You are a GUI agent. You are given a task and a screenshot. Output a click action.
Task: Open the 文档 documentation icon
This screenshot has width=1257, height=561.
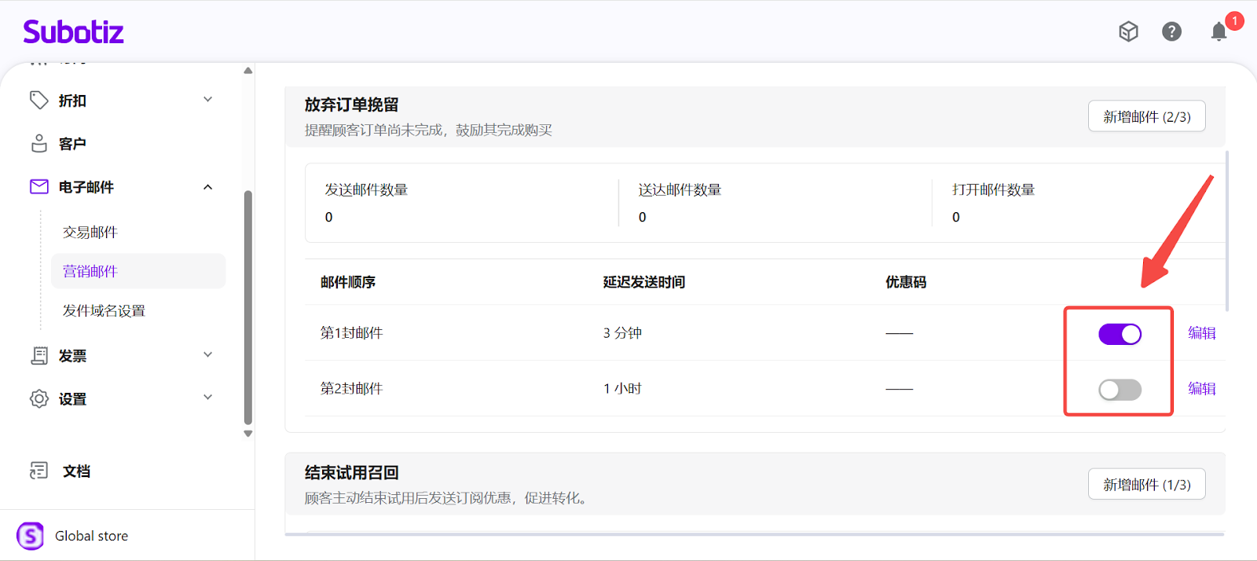(x=38, y=471)
